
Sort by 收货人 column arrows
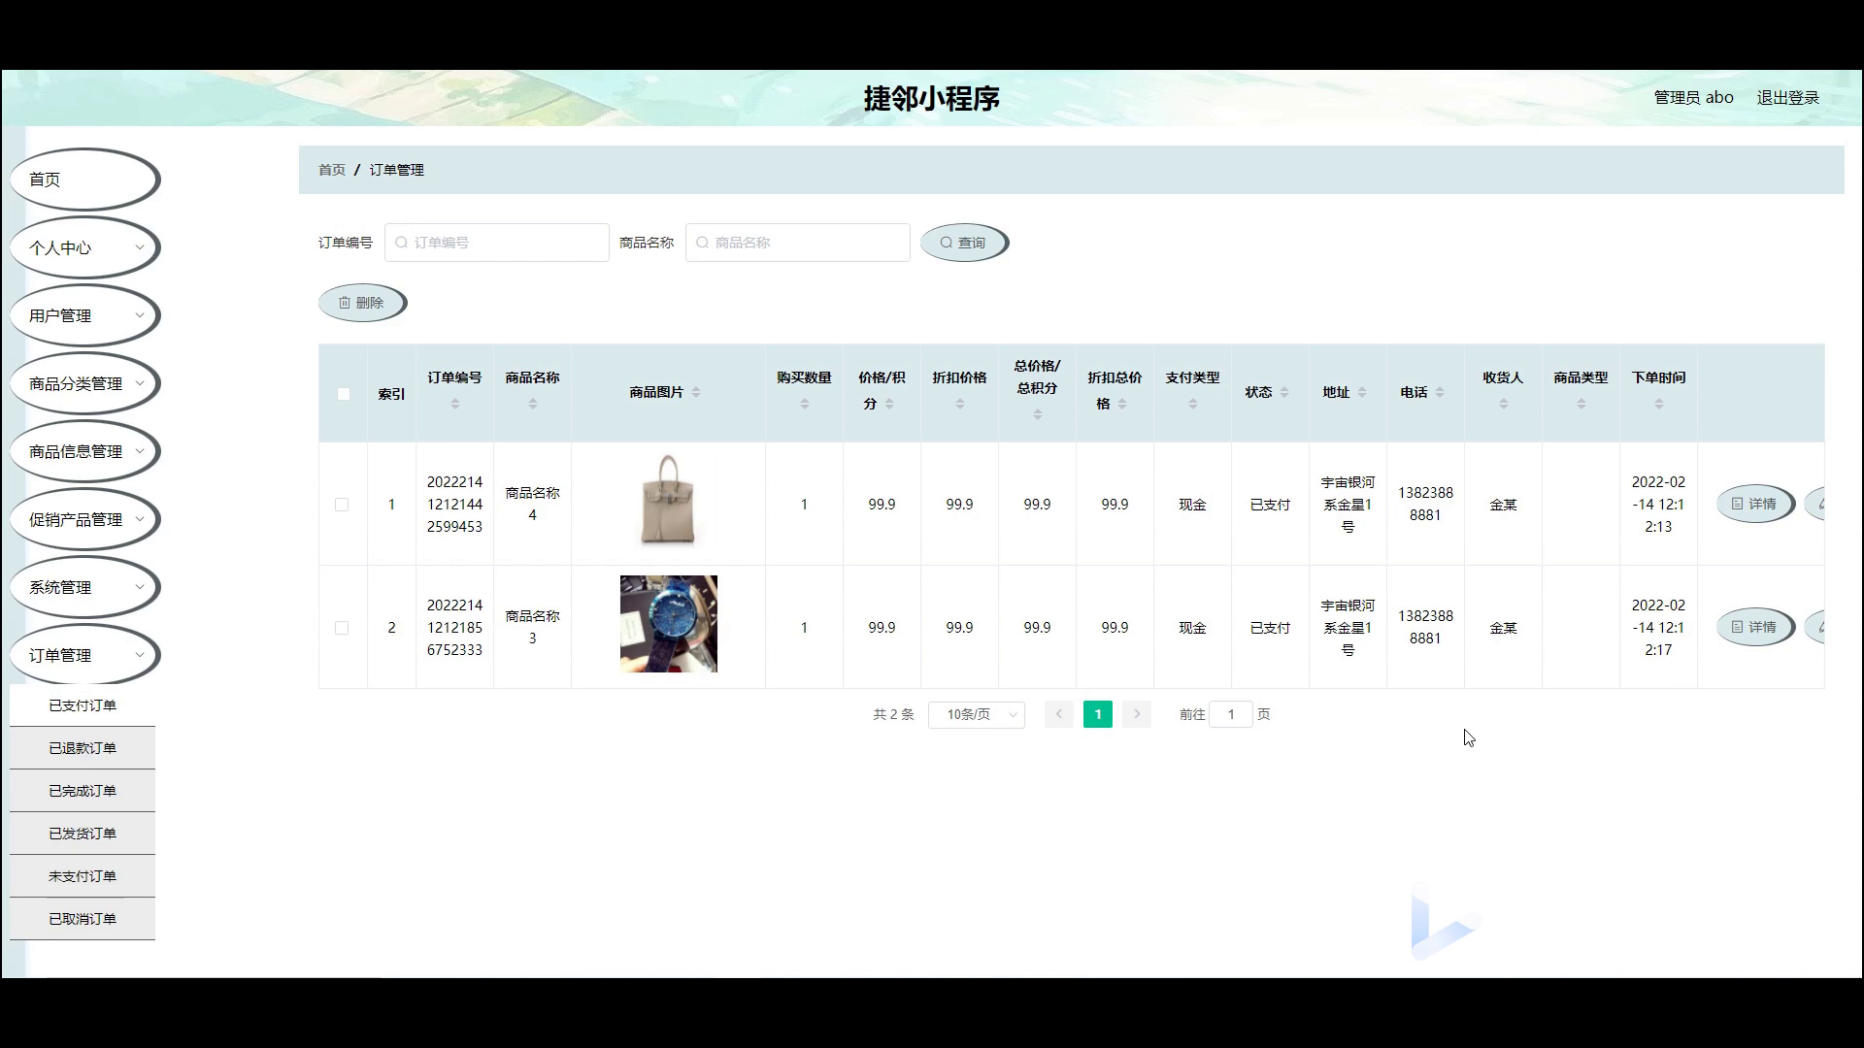point(1504,404)
